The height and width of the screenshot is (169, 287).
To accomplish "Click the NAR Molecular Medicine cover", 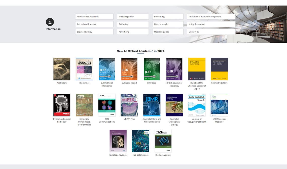I will [219, 105].
